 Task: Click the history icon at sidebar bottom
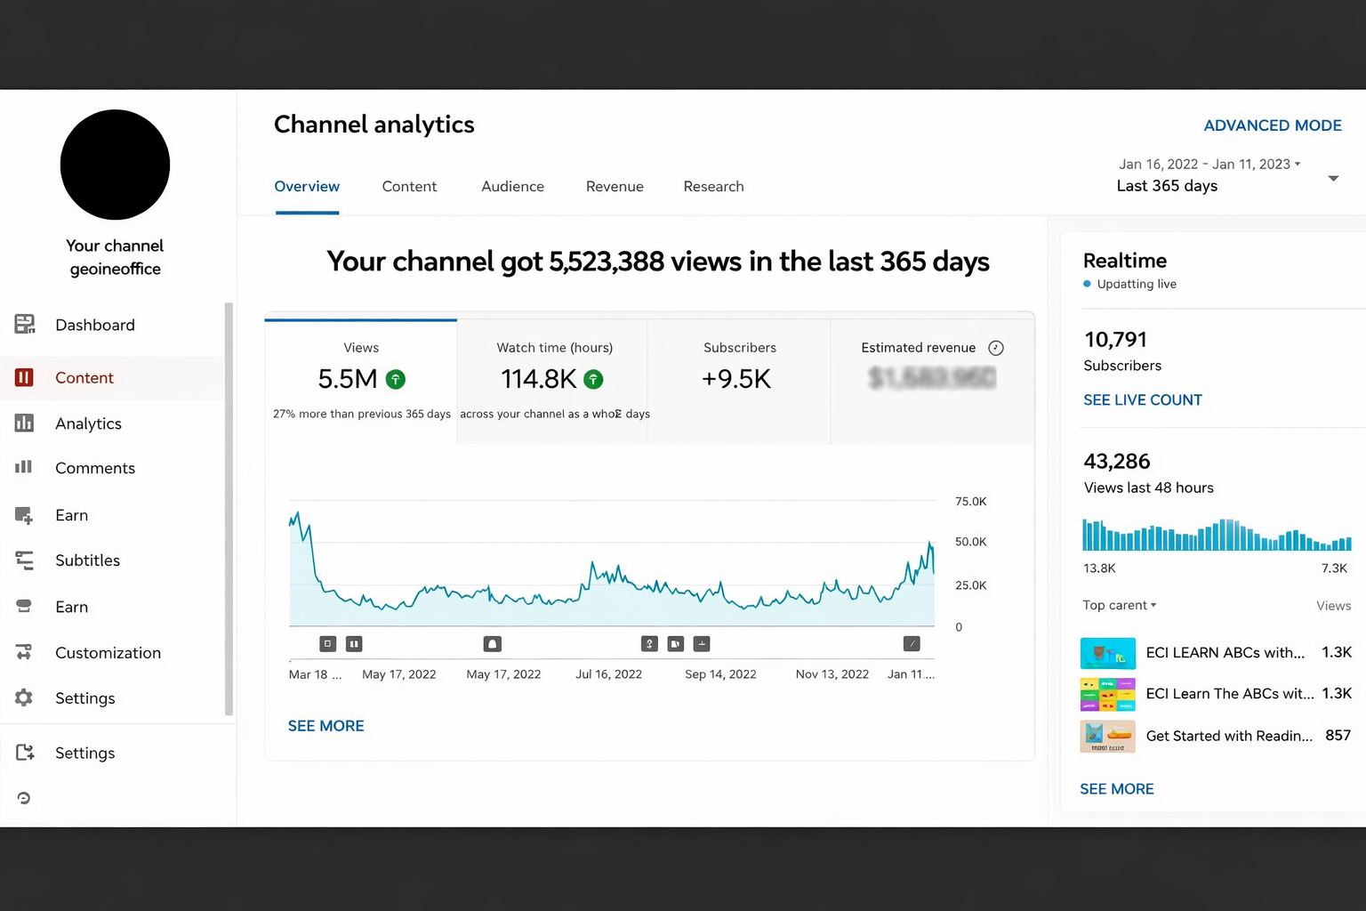coord(24,798)
